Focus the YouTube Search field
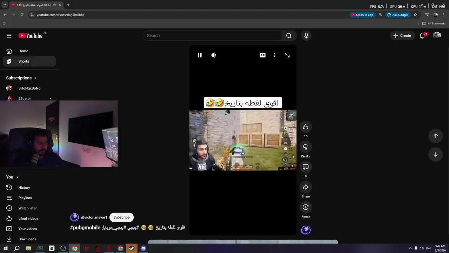 pyautogui.click(x=212, y=35)
